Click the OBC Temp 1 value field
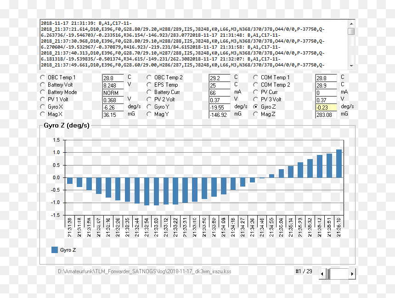The image size is (395, 298). (113, 78)
